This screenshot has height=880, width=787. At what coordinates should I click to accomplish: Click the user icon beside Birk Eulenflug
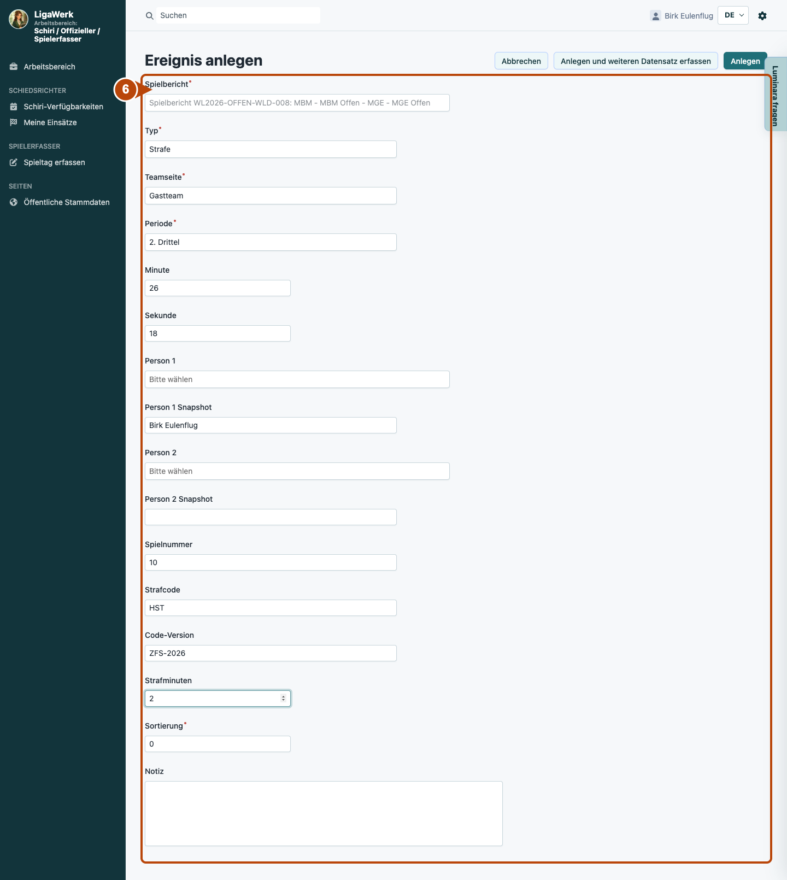pos(655,16)
